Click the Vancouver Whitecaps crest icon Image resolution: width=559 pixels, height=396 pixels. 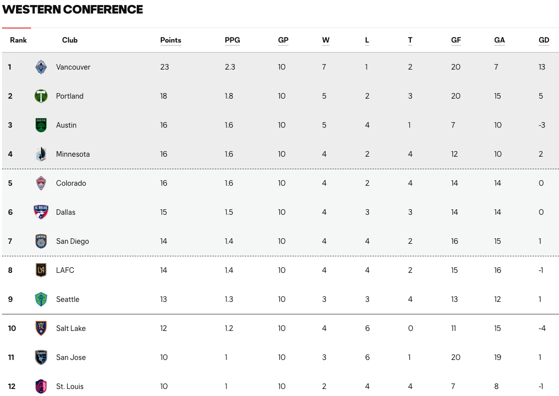point(41,67)
